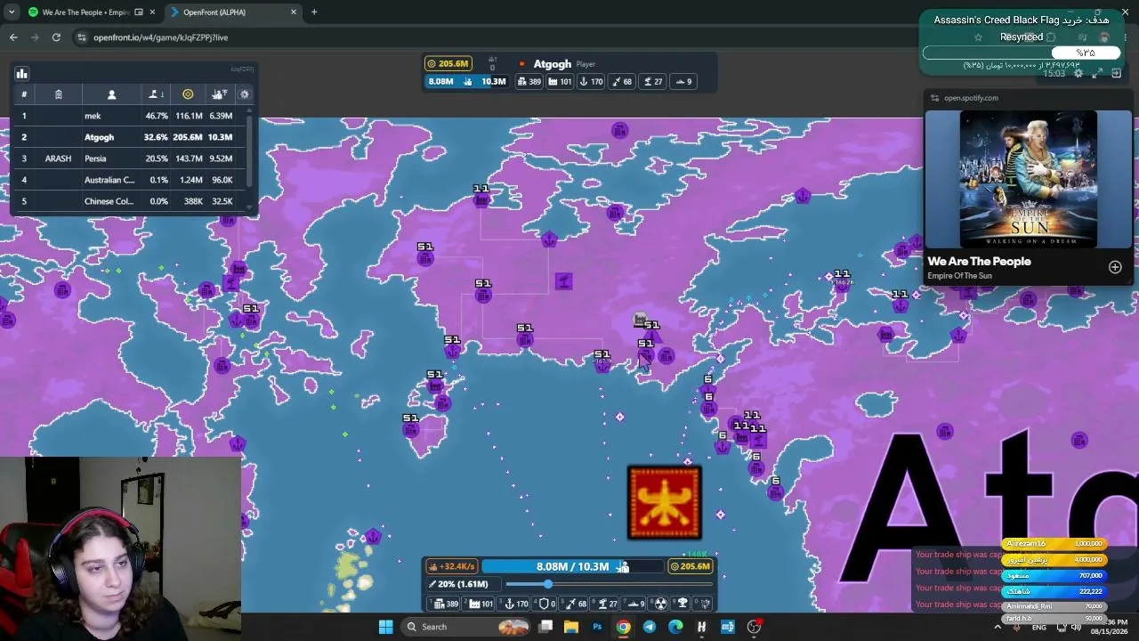Click the ARASH clan tag in leaderboard
Screen dimensions: 1139x641
point(58,158)
